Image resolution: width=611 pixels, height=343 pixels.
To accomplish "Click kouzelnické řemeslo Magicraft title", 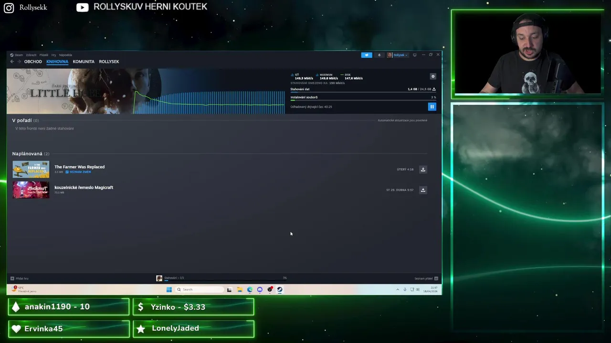I will pos(84,187).
